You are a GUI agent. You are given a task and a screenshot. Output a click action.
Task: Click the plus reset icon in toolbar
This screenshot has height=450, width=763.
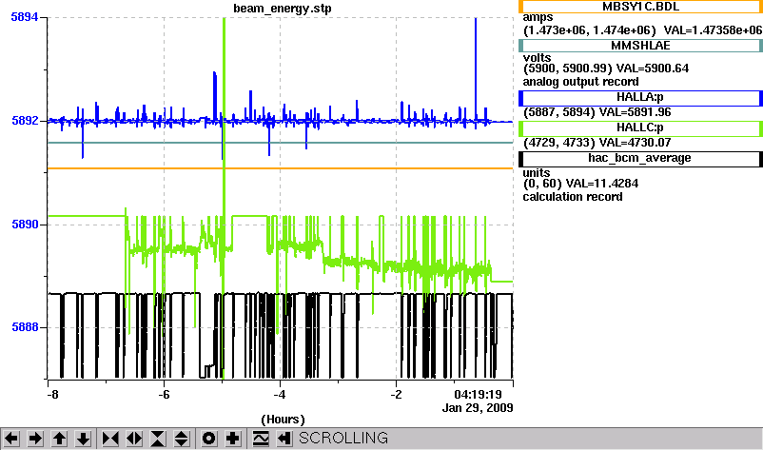click(x=232, y=439)
